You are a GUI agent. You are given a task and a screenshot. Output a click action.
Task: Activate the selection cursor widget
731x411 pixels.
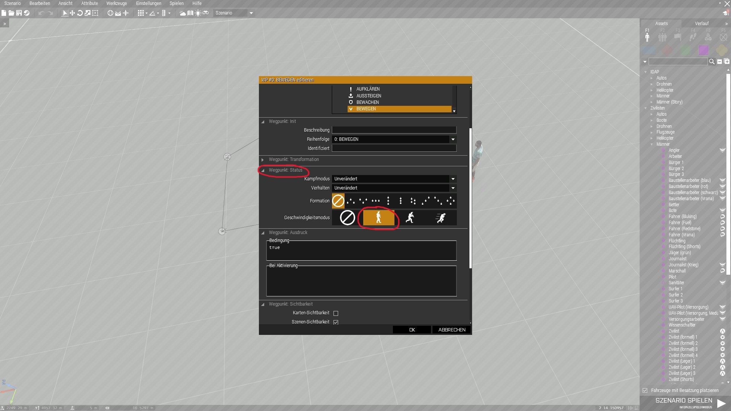tap(65, 13)
